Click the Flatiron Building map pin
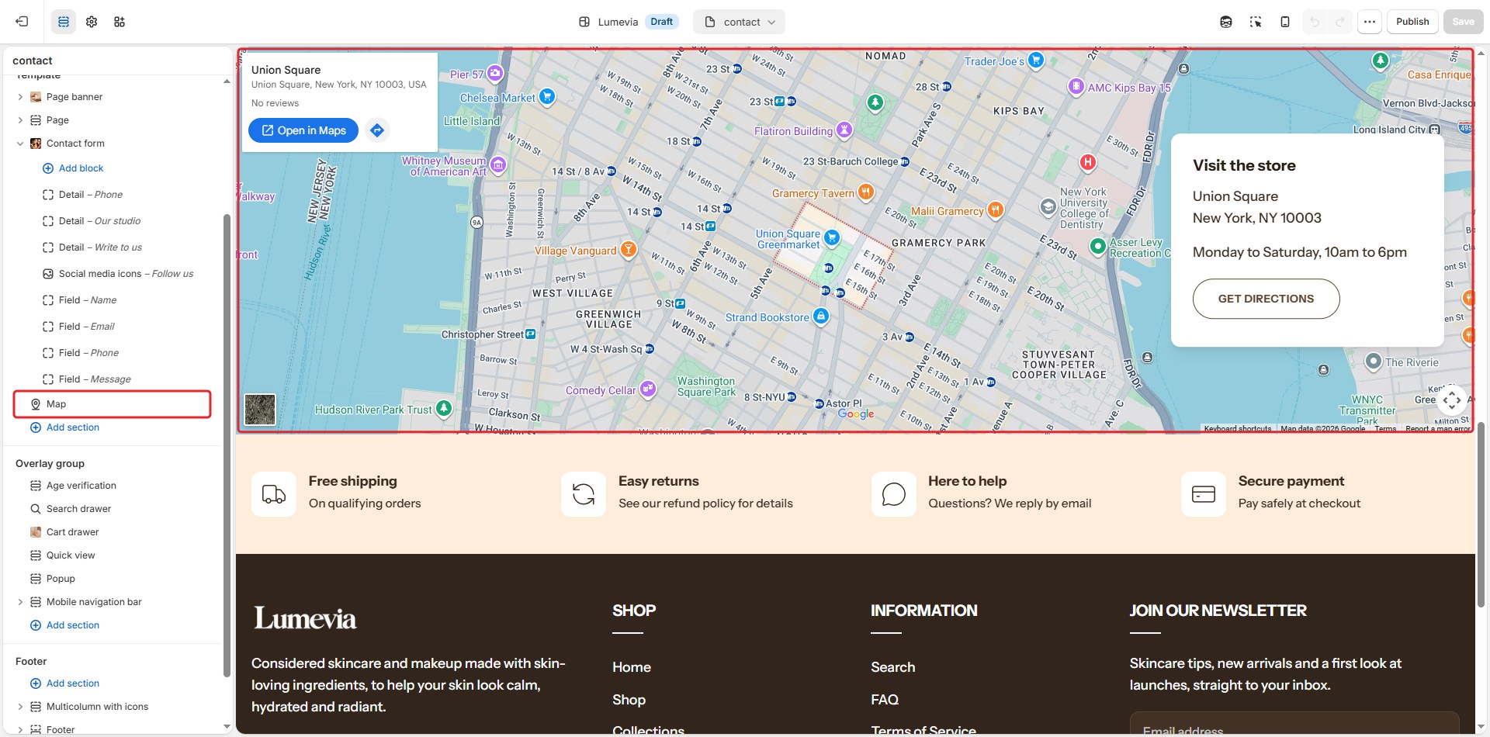This screenshot has height=737, width=1490. (844, 130)
